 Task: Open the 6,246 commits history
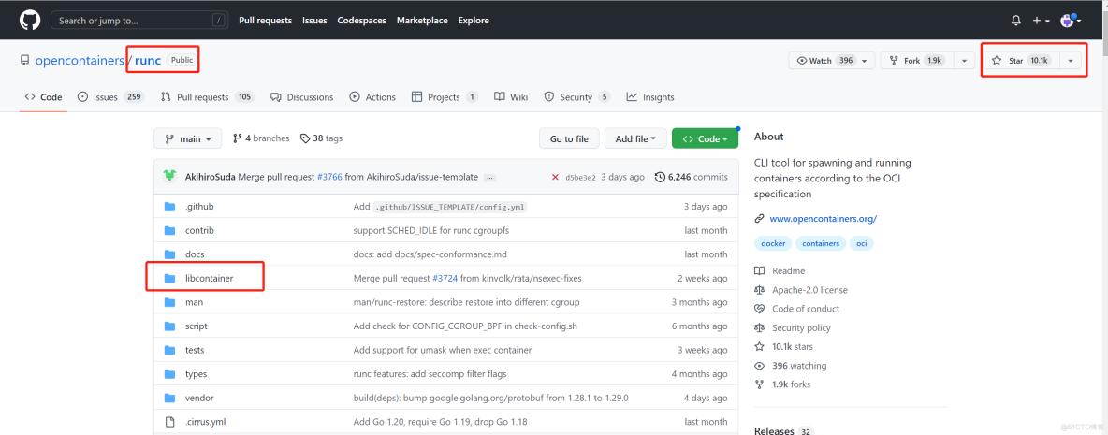(x=691, y=177)
